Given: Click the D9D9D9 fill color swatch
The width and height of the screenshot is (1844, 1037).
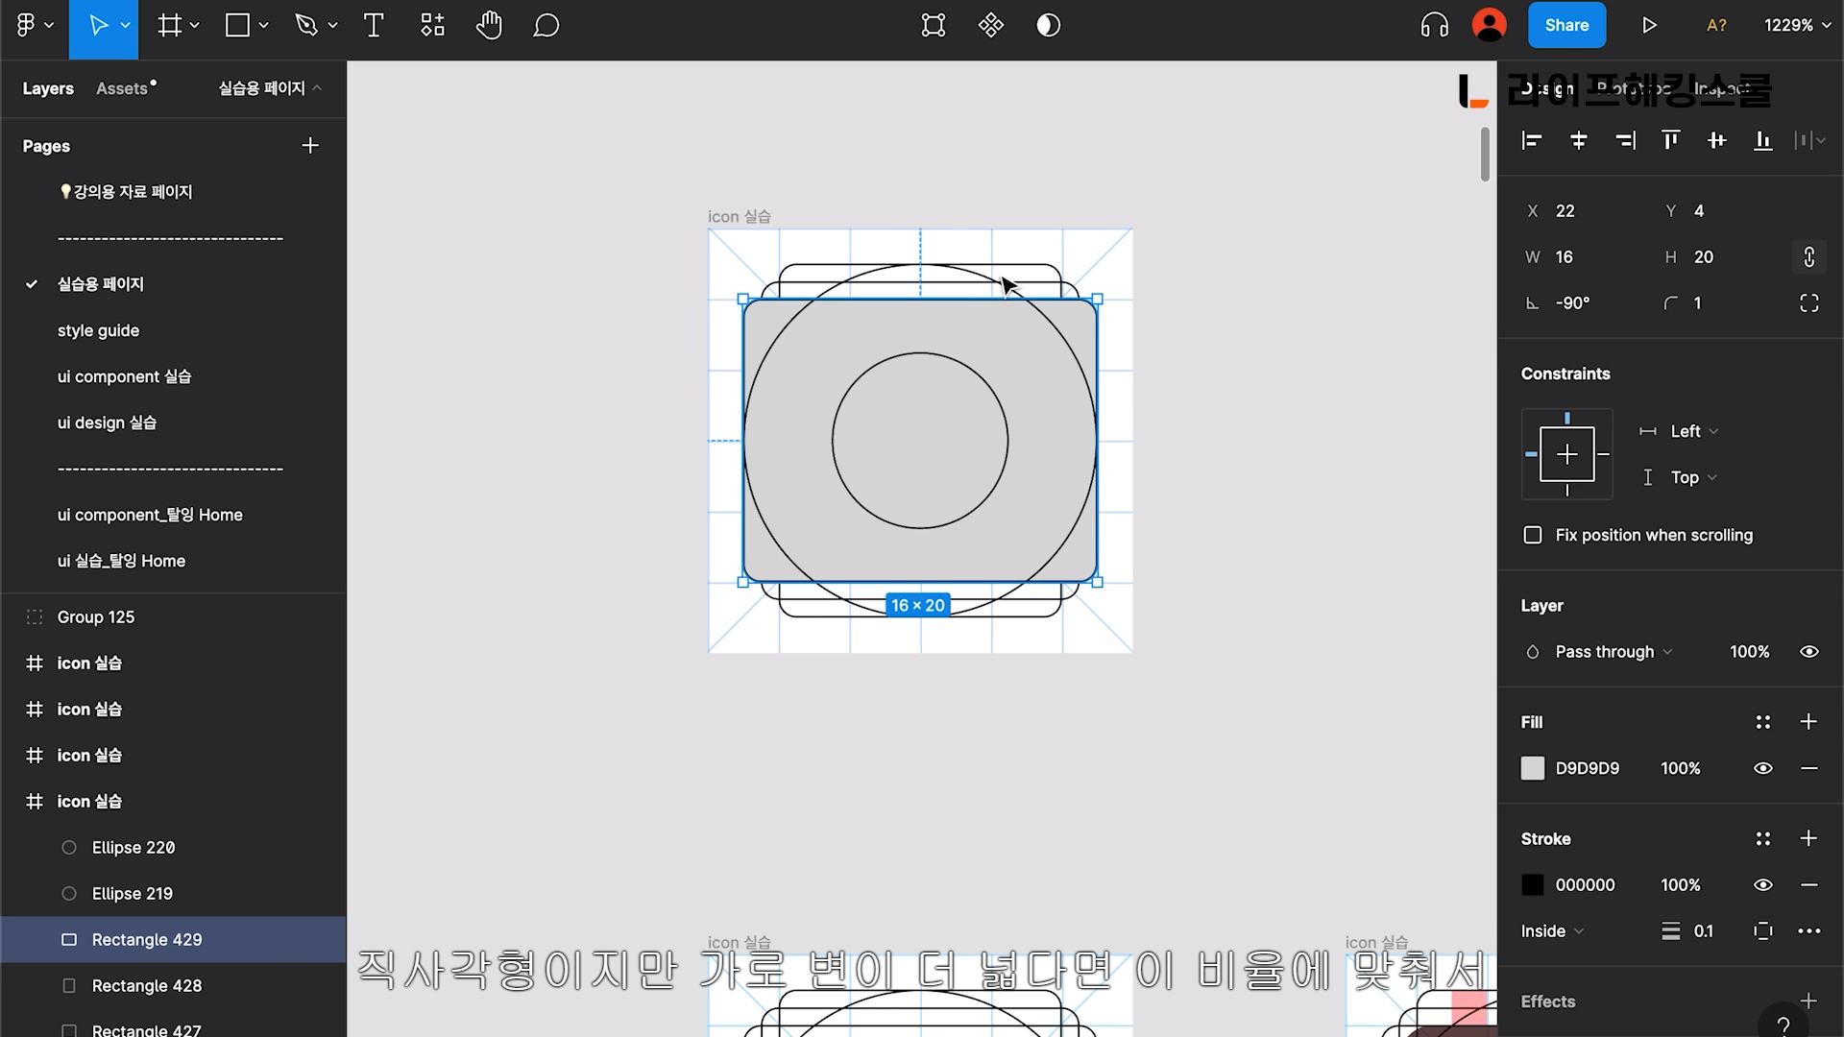Looking at the screenshot, I should [1533, 768].
